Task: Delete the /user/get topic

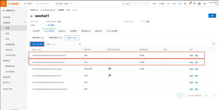Action: [197, 76]
